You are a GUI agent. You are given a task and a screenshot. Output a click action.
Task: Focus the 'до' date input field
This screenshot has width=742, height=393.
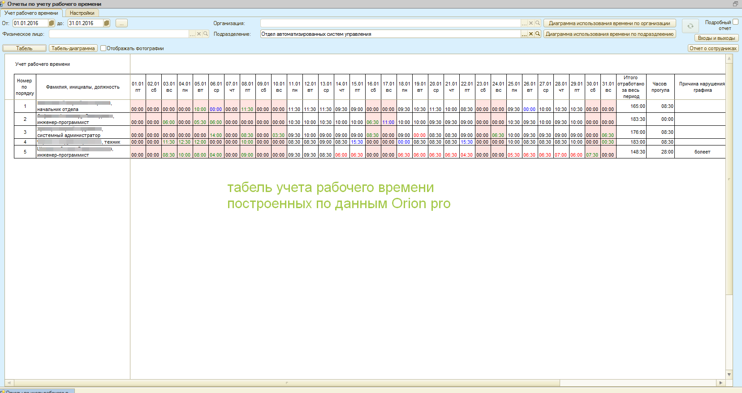click(x=86, y=23)
